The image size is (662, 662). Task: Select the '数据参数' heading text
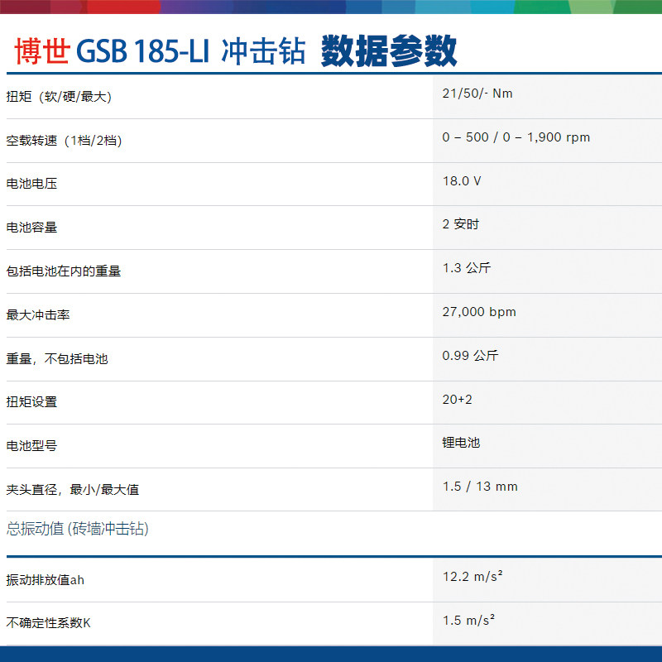(x=389, y=51)
